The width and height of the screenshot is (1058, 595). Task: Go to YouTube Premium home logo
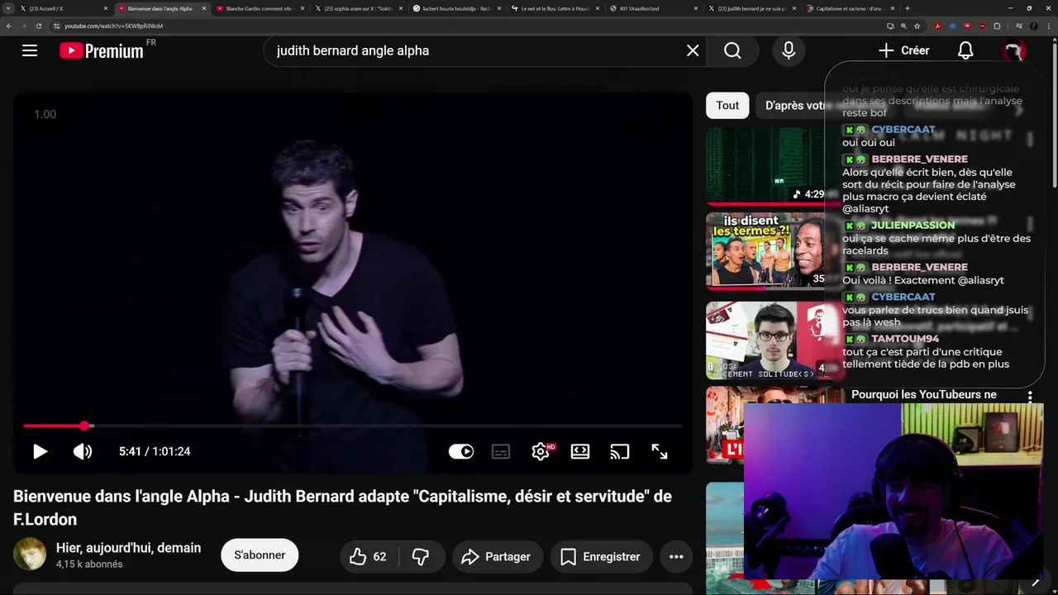point(102,50)
